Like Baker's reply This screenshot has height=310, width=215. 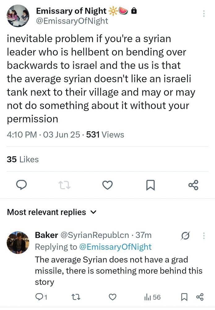[x=113, y=297]
